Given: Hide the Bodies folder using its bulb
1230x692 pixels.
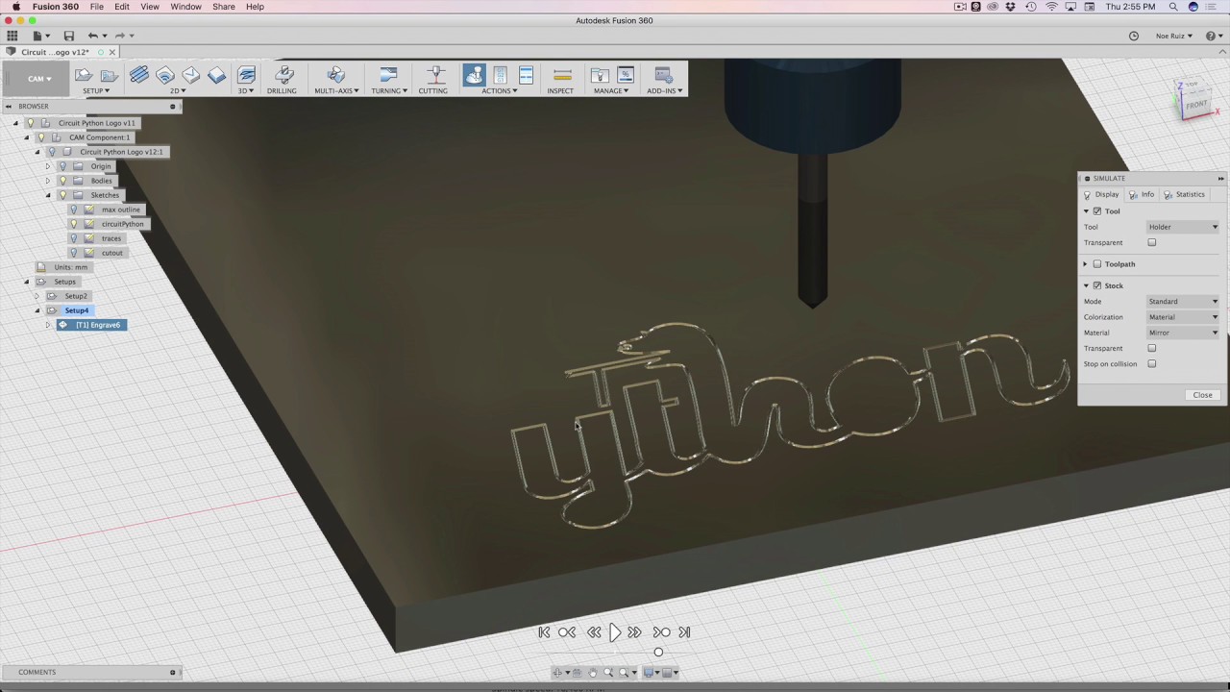Looking at the screenshot, I should 62,181.
